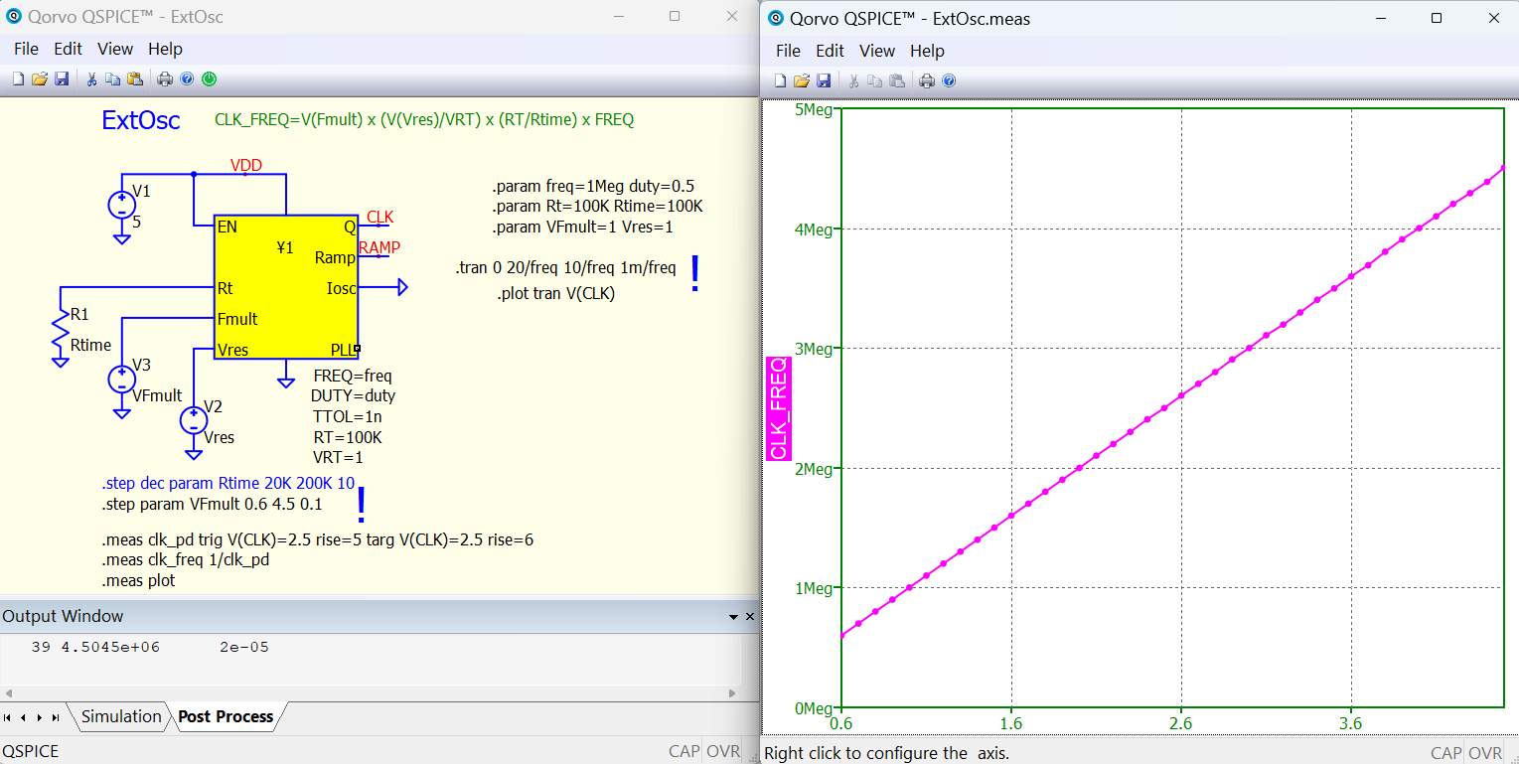
Task: Click CLK_FREQ trace label on plot
Action: pos(779,407)
